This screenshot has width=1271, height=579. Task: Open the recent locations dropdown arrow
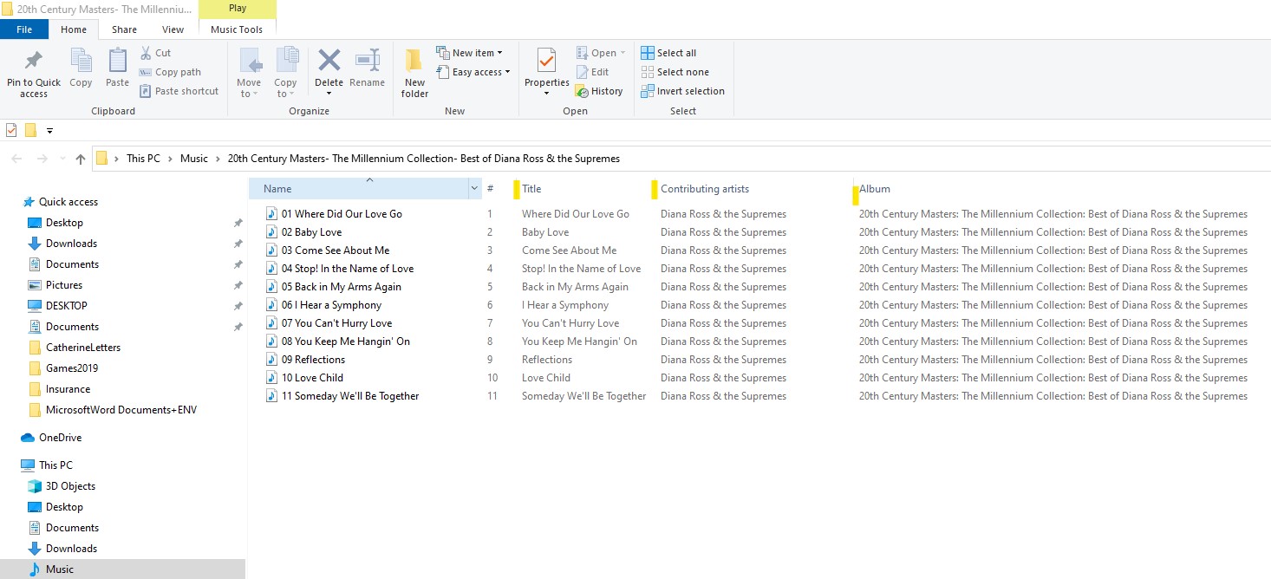[x=62, y=159]
